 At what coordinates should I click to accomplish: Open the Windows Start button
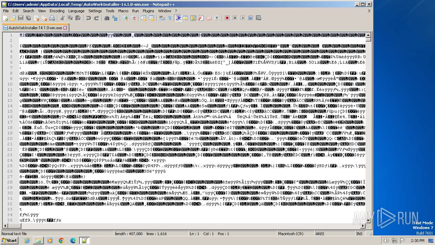pyautogui.click(x=10, y=241)
